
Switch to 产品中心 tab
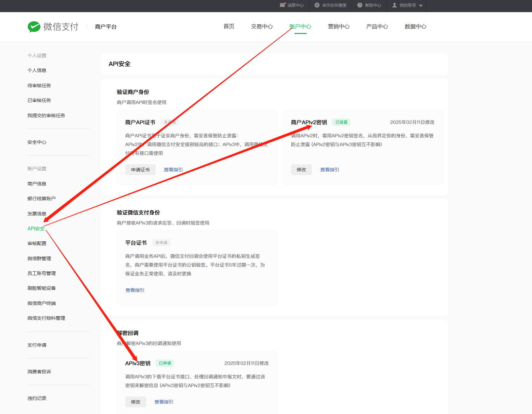click(x=377, y=27)
